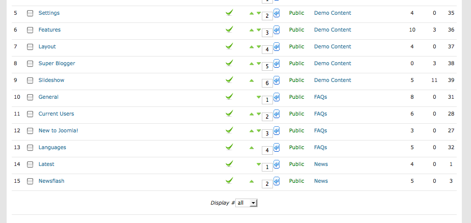Open Demo Content section on Slideshow row

pyautogui.click(x=333, y=80)
